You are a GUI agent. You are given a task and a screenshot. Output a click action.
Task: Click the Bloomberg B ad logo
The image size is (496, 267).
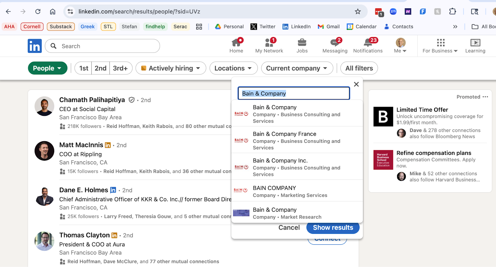(x=383, y=117)
